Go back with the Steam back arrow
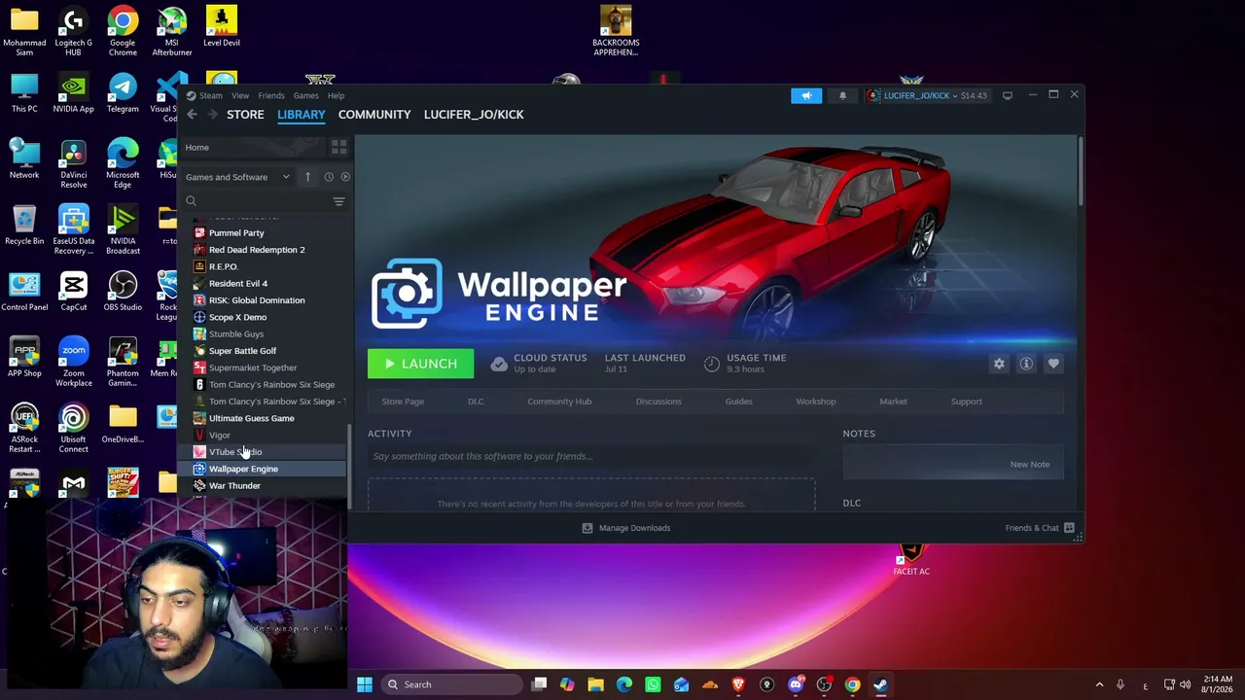 [192, 115]
